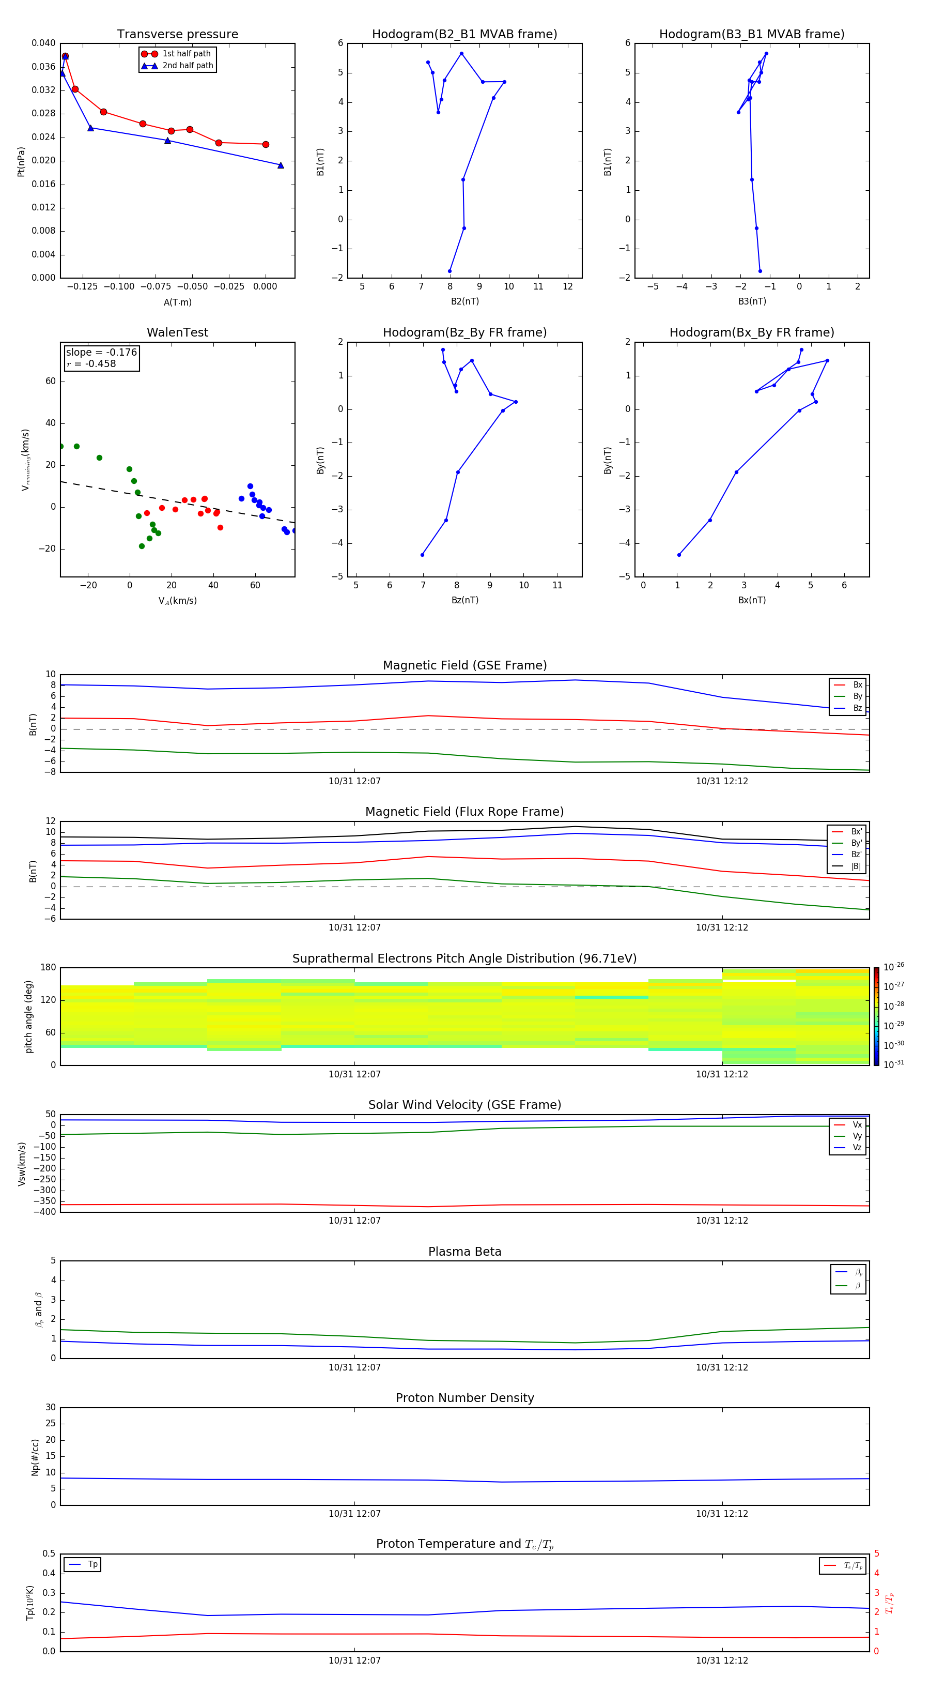Screen dimensions: 930x1706
Task: Click the 'r = -0.458' annotation
Action: coord(91,363)
